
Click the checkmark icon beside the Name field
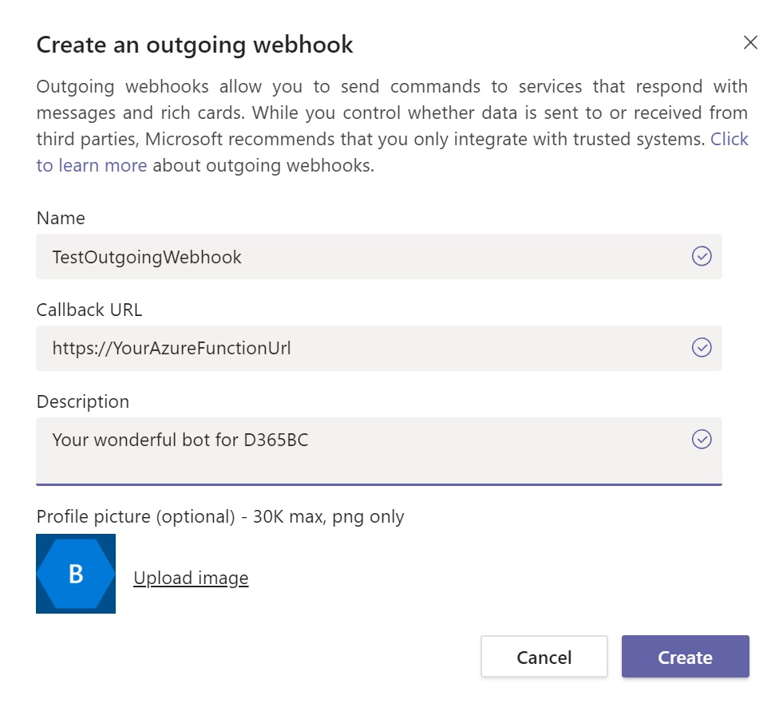pyautogui.click(x=701, y=256)
